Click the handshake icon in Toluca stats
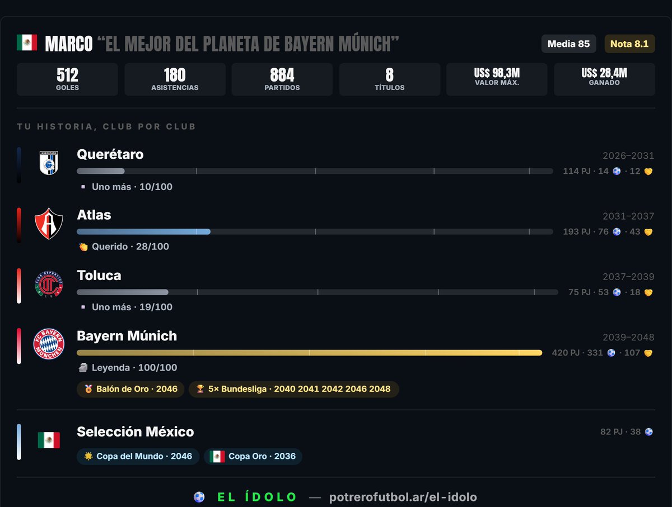 (x=648, y=292)
